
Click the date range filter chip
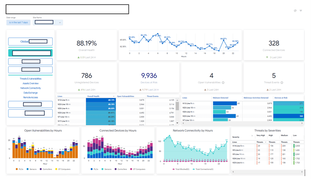[19, 22]
